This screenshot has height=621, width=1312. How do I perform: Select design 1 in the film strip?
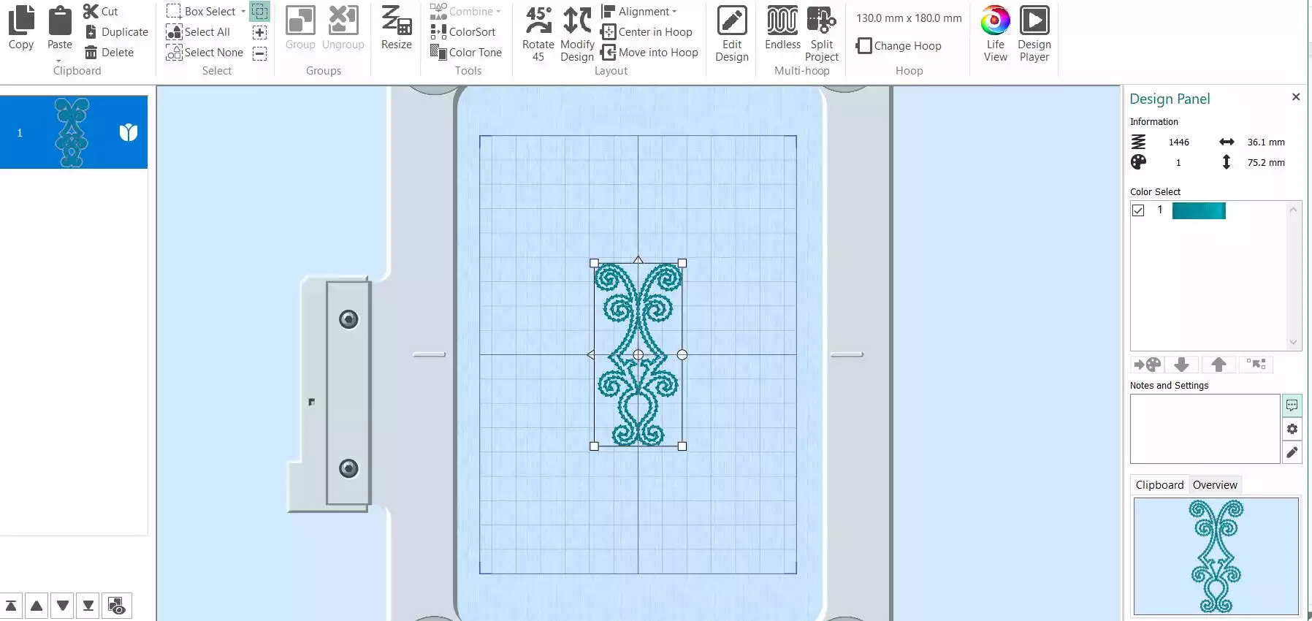(x=73, y=132)
